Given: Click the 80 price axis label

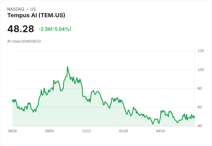Looking at the screenshot, I should (x=200, y=89).
